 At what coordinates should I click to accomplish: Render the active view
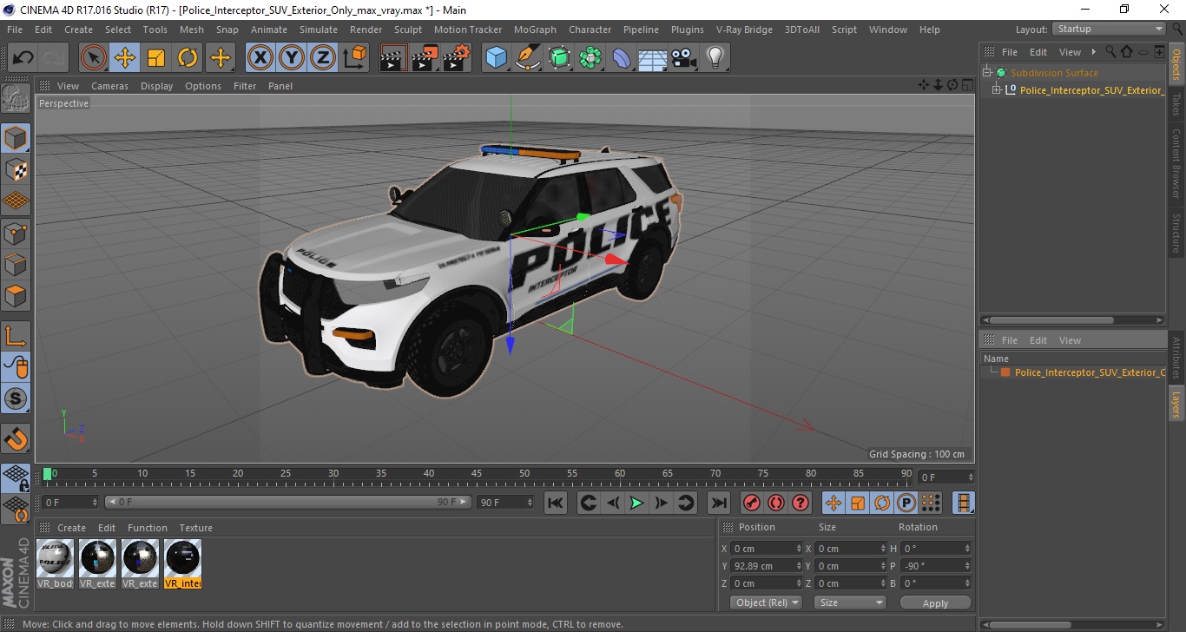(394, 58)
